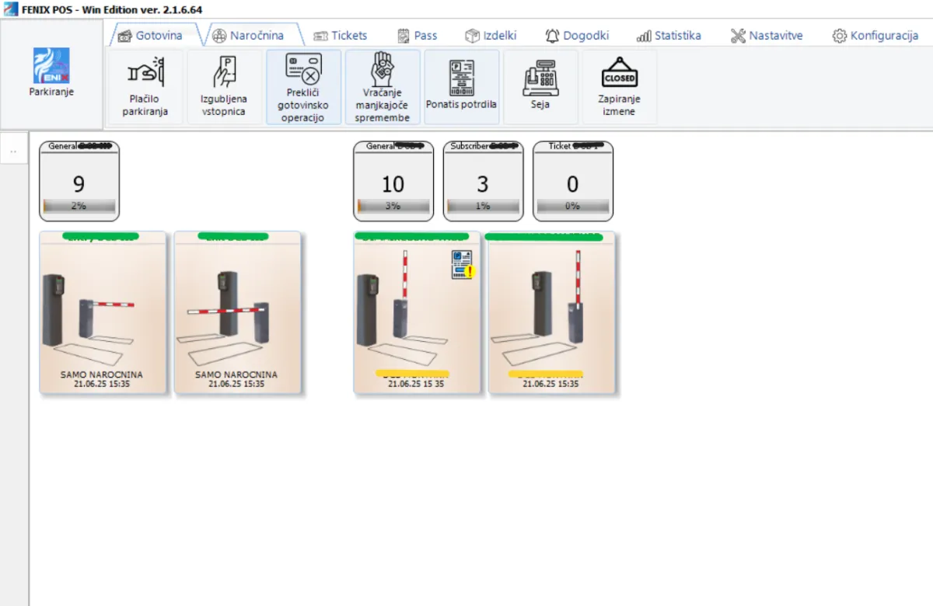This screenshot has height=606, width=933.
Task: Open the Seja cash register icon
Action: pyautogui.click(x=540, y=78)
